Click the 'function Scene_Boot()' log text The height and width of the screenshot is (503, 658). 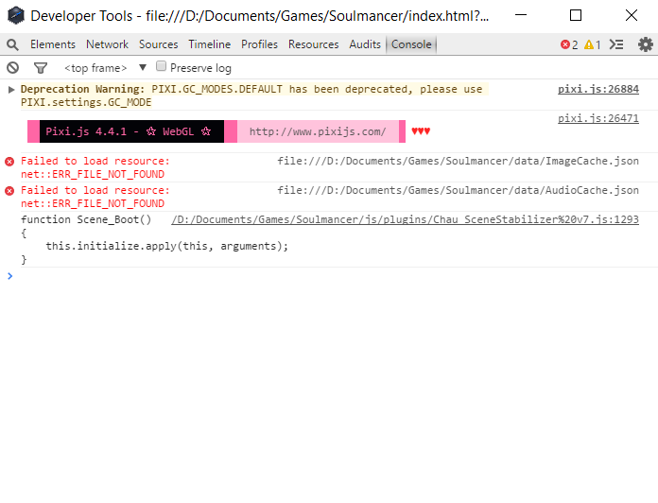[86, 220]
